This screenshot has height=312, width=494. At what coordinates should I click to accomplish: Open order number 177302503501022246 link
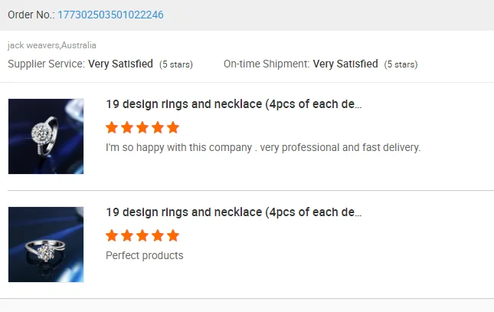[110, 15]
